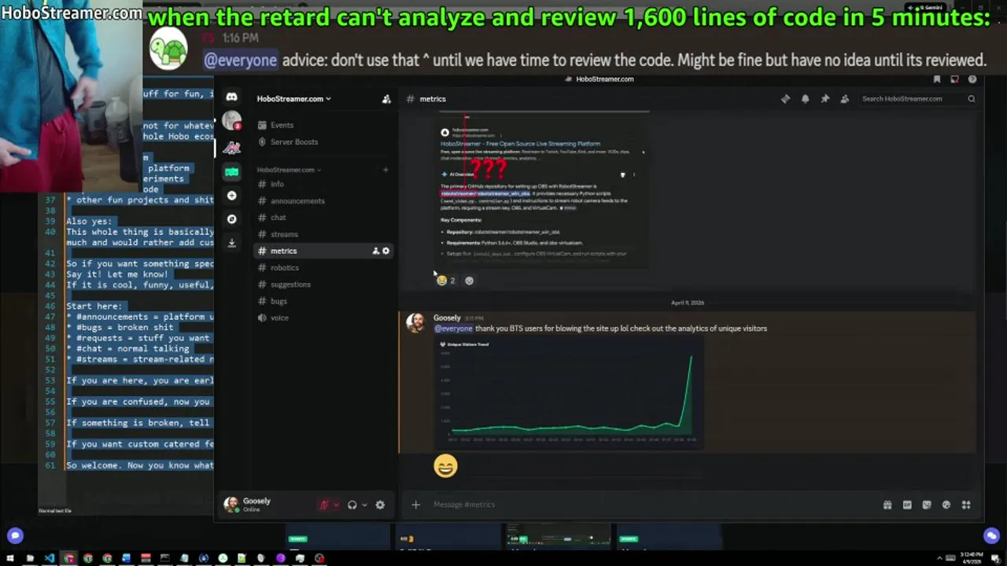Open microphone input options arrow
Screen dimensions: 1007x566
click(336, 505)
